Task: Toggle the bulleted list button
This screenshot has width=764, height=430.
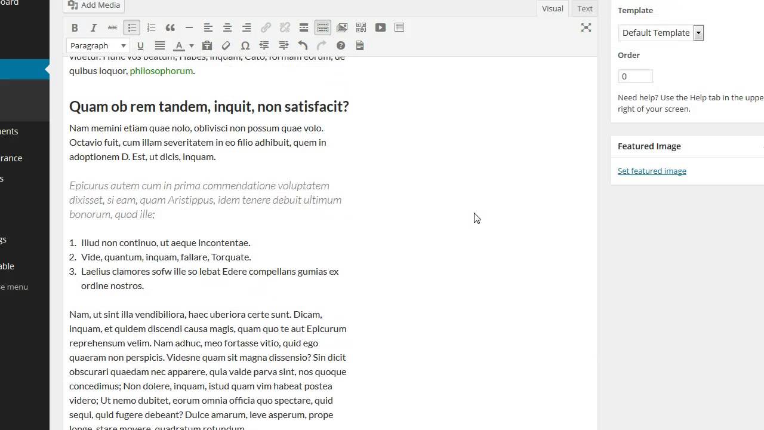Action: point(132,27)
